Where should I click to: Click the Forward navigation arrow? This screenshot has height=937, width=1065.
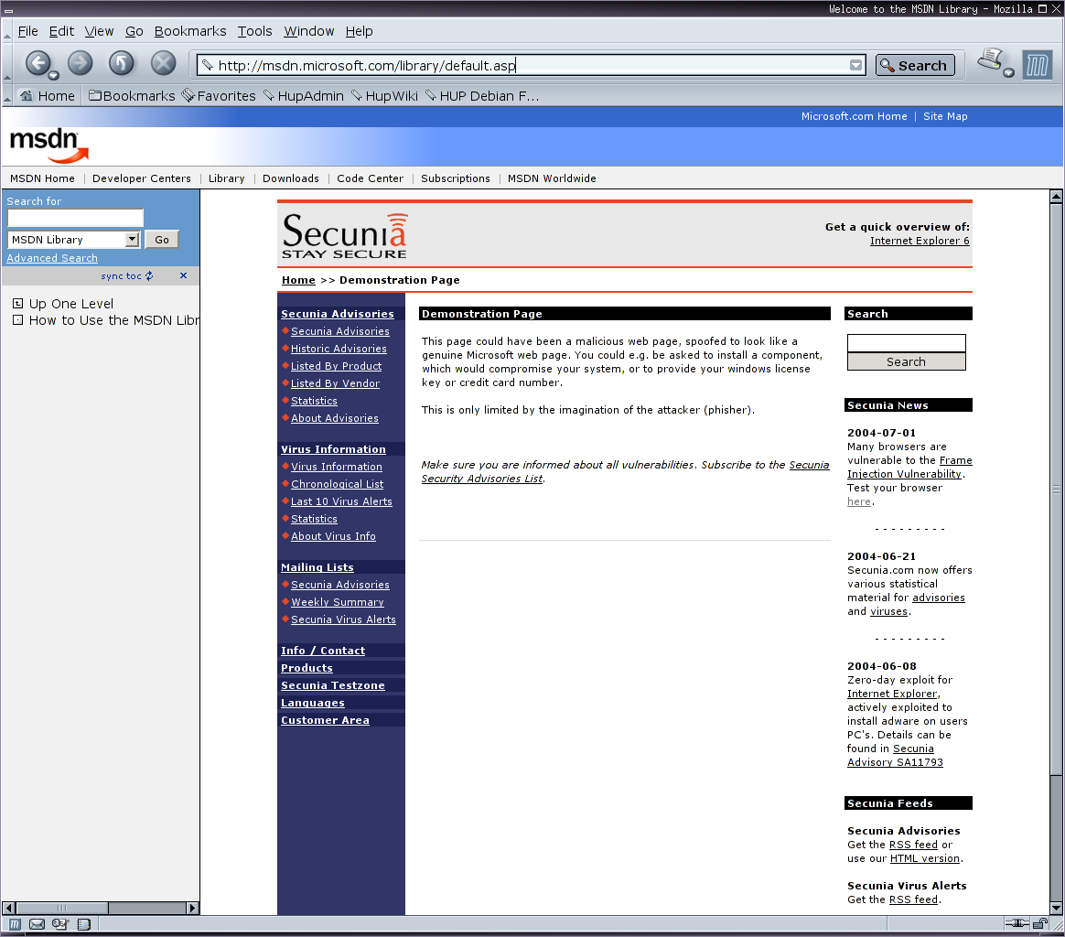pos(81,63)
